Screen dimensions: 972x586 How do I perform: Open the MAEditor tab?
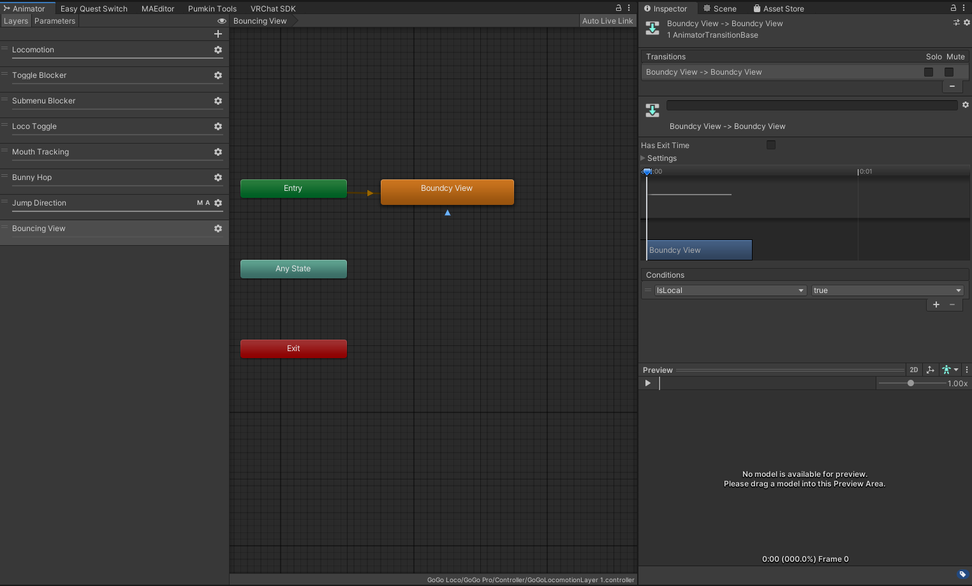[x=158, y=8]
